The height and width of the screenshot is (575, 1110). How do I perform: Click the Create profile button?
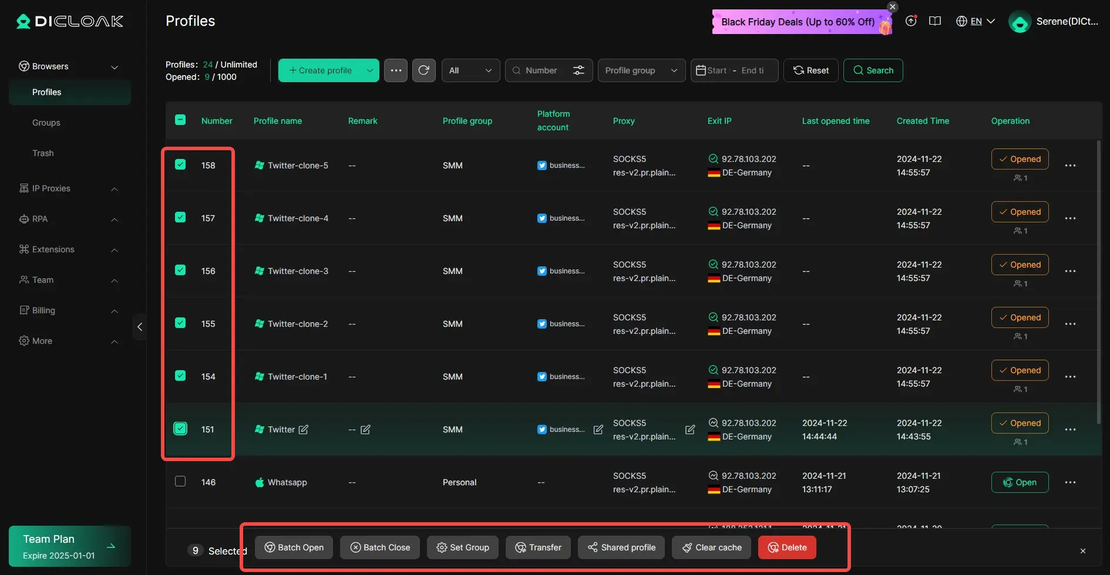point(320,70)
